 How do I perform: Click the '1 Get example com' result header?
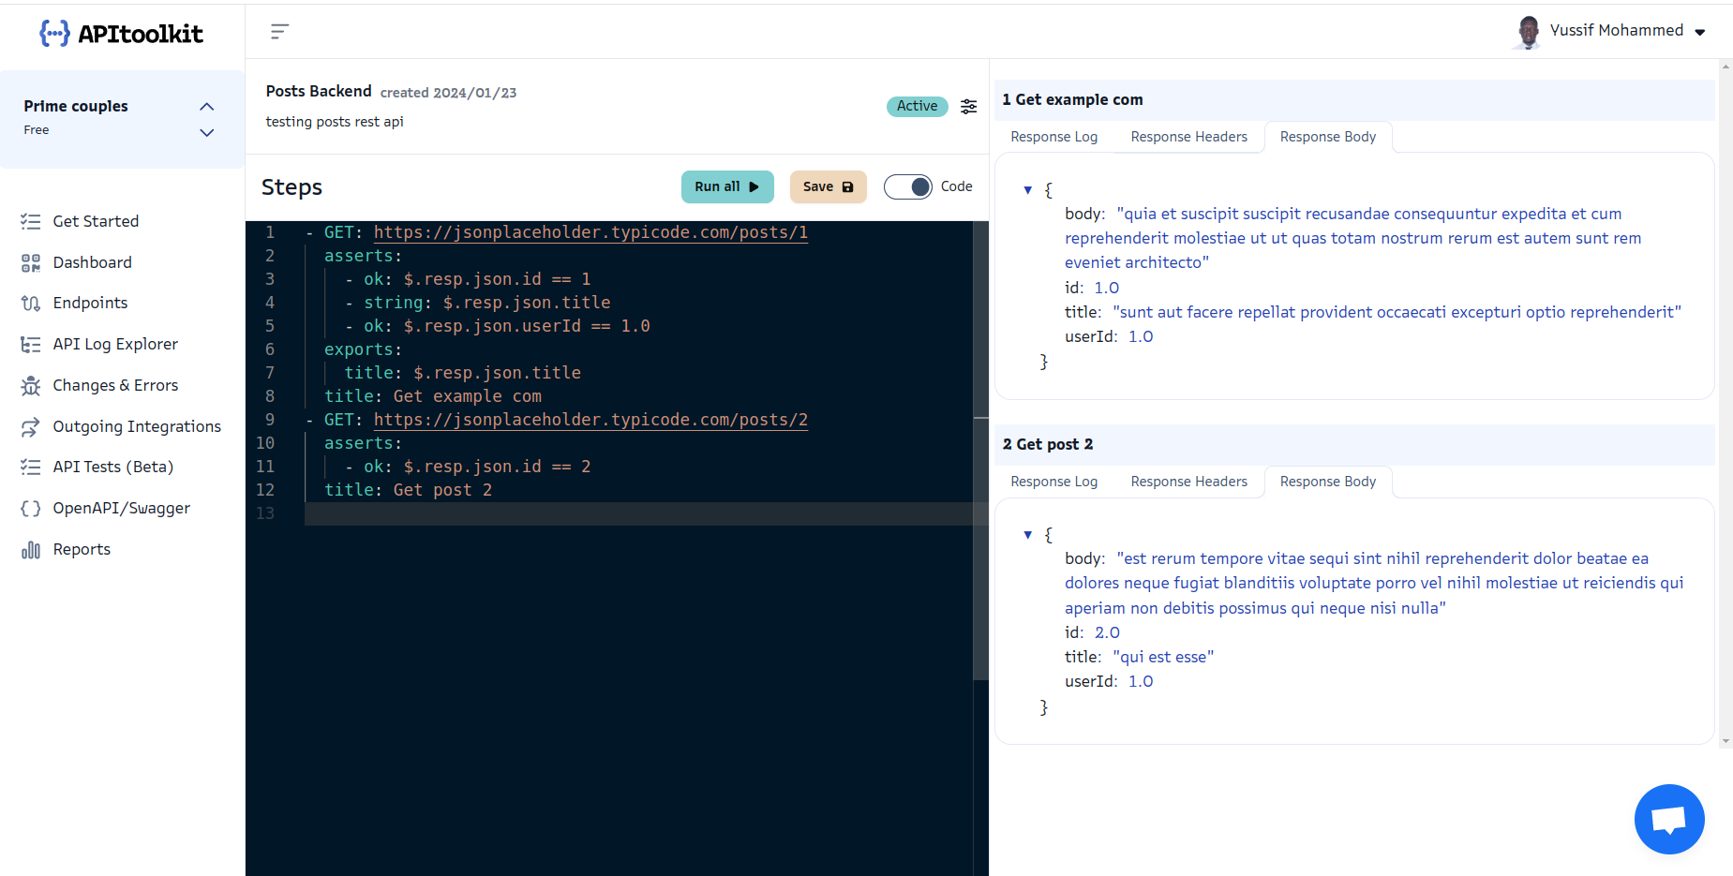point(1354,99)
